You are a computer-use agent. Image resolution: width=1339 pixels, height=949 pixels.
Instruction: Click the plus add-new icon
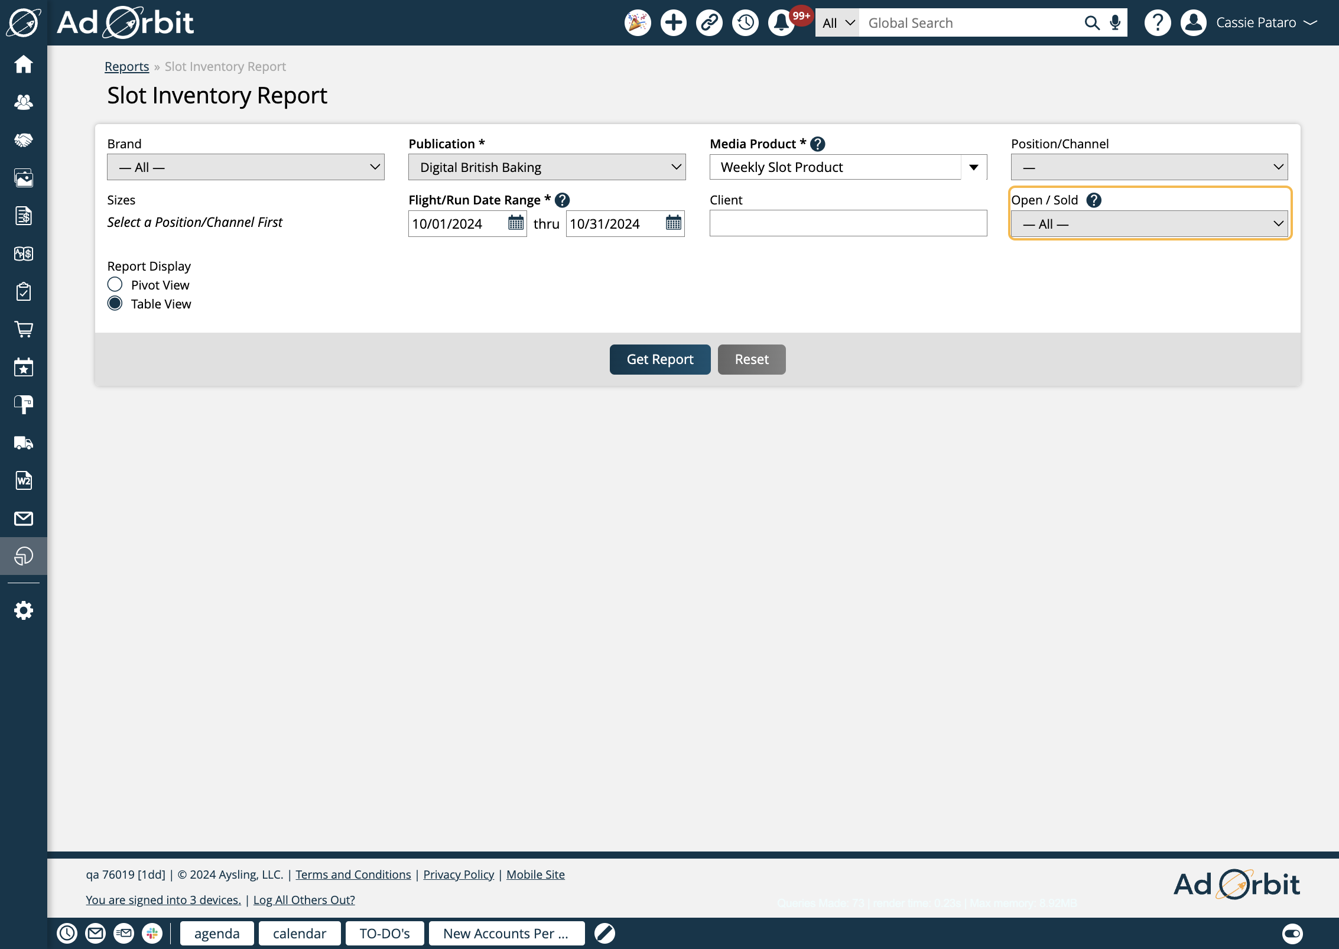(673, 23)
